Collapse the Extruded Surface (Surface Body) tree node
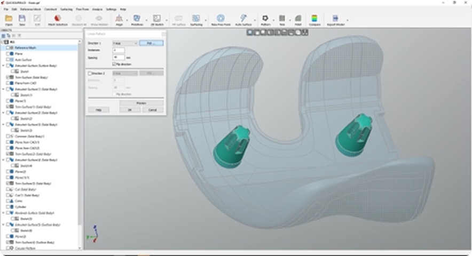Screen dimensions: 472x256 (3, 66)
